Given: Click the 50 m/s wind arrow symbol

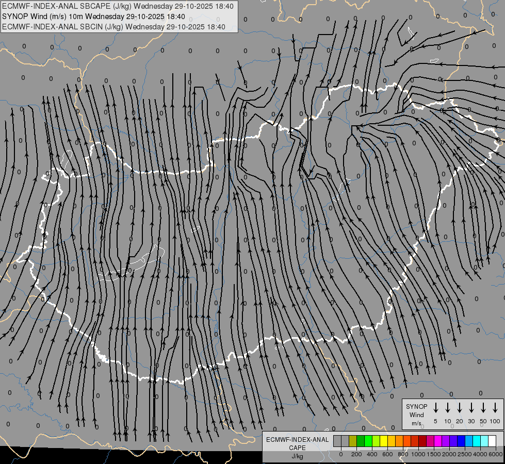Looking at the screenshot, I should [483, 408].
